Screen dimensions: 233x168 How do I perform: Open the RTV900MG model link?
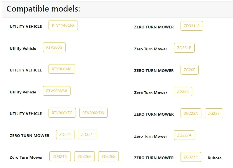(x=62, y=69)
